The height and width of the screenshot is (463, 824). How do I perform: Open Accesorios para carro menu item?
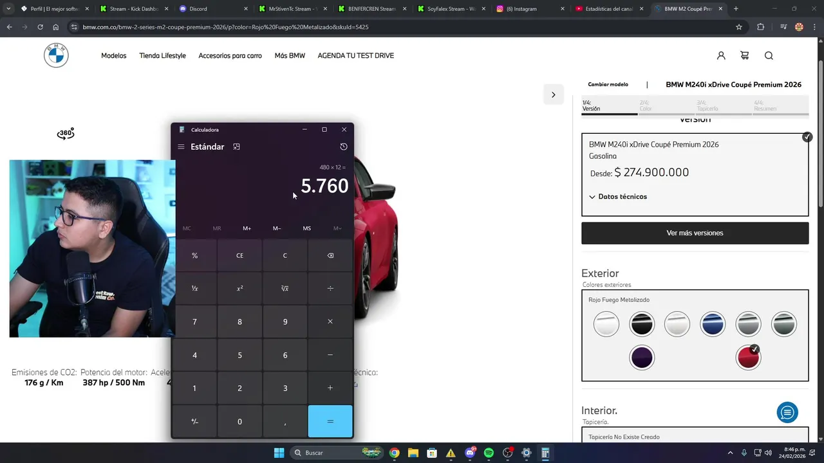230,55
